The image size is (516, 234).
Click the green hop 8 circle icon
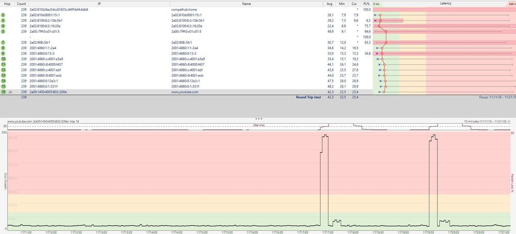pos(3,48)
